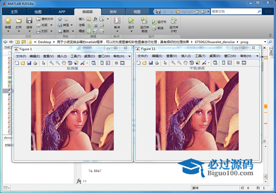Screen dimensions: 276x193
Task: Click 查找文件 (Find Files) button
Action: (45, 19)
